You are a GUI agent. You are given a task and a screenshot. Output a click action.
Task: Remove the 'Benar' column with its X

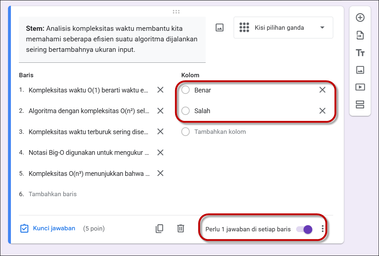[322, 90]
